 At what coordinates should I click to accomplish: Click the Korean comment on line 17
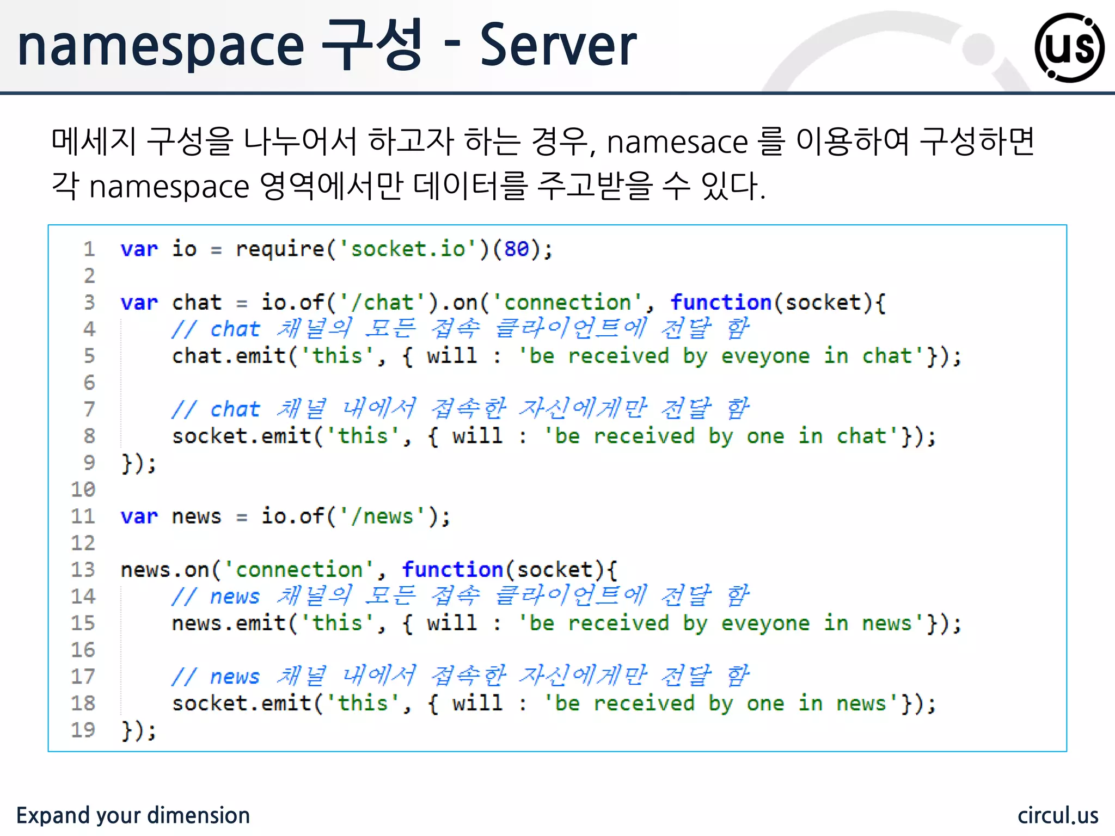pyautogui.click(x=460, y=676)
